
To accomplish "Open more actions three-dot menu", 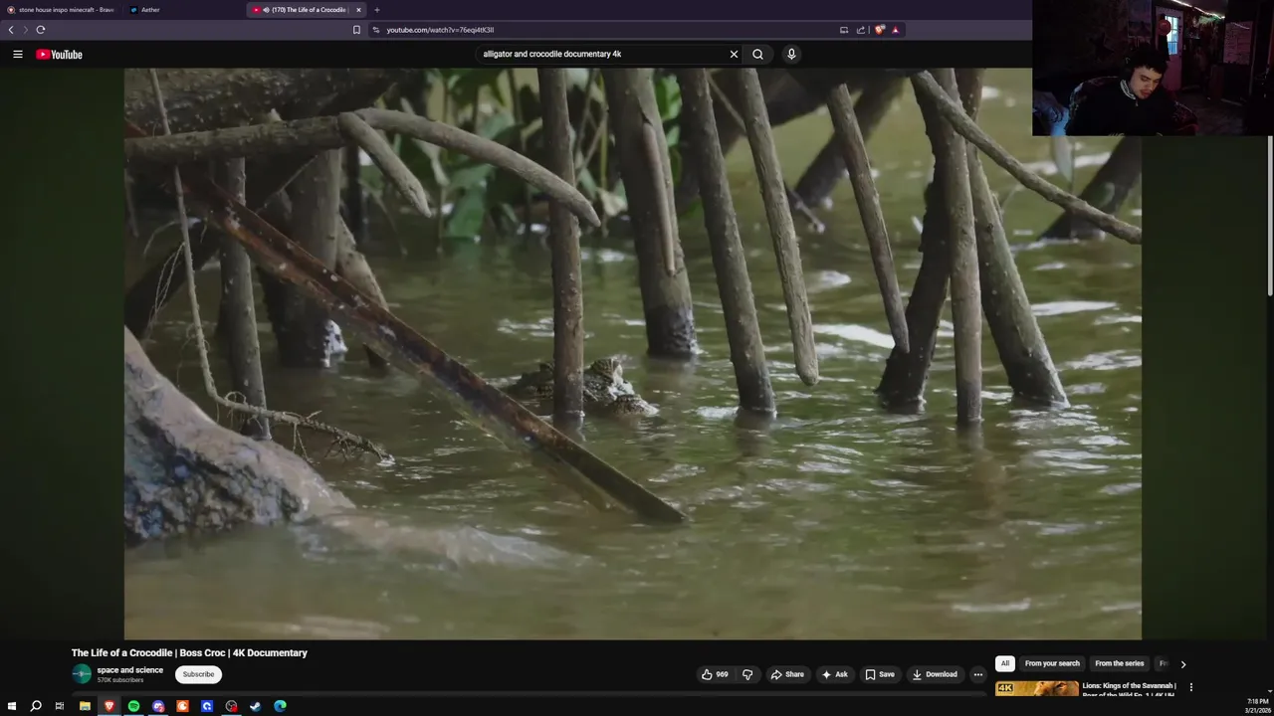I will [x=977, y=674].
